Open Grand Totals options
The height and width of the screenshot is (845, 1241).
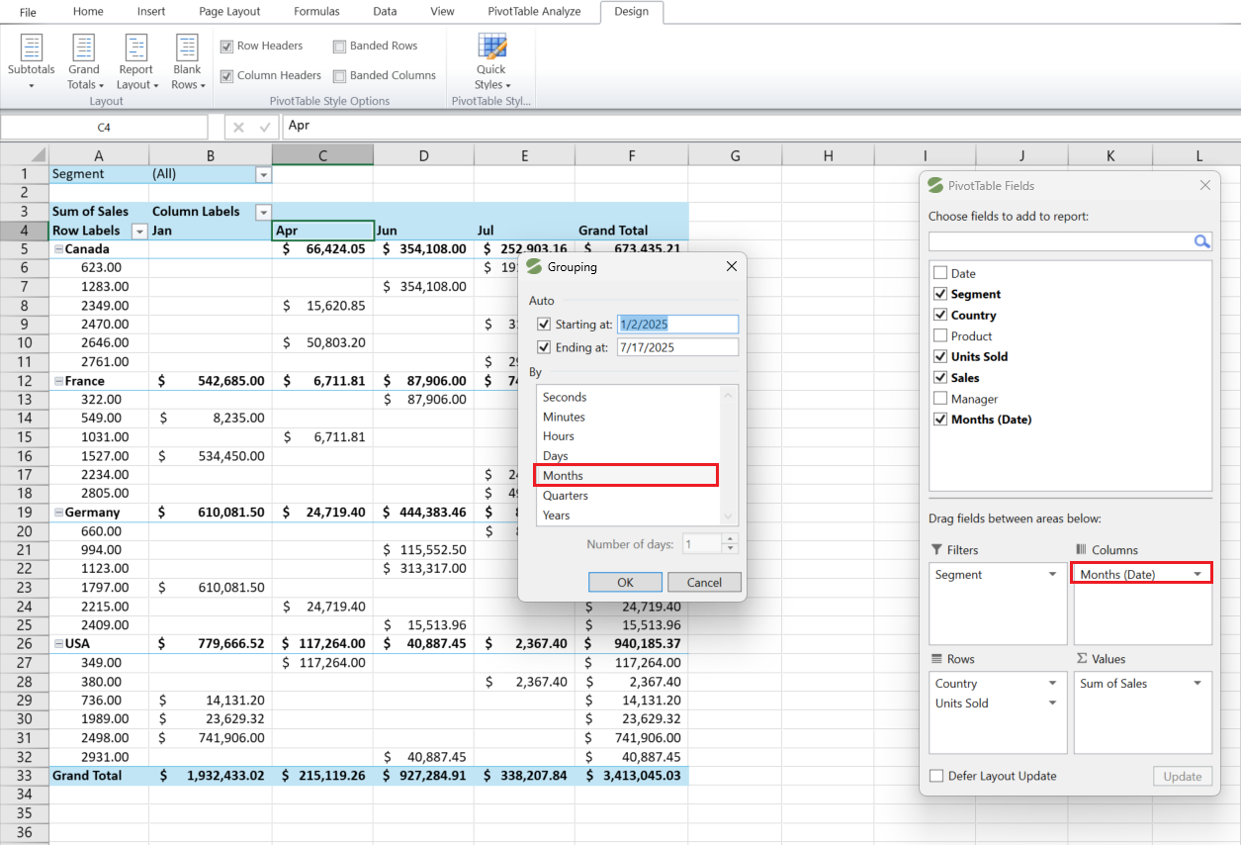[x=84, y=61]
